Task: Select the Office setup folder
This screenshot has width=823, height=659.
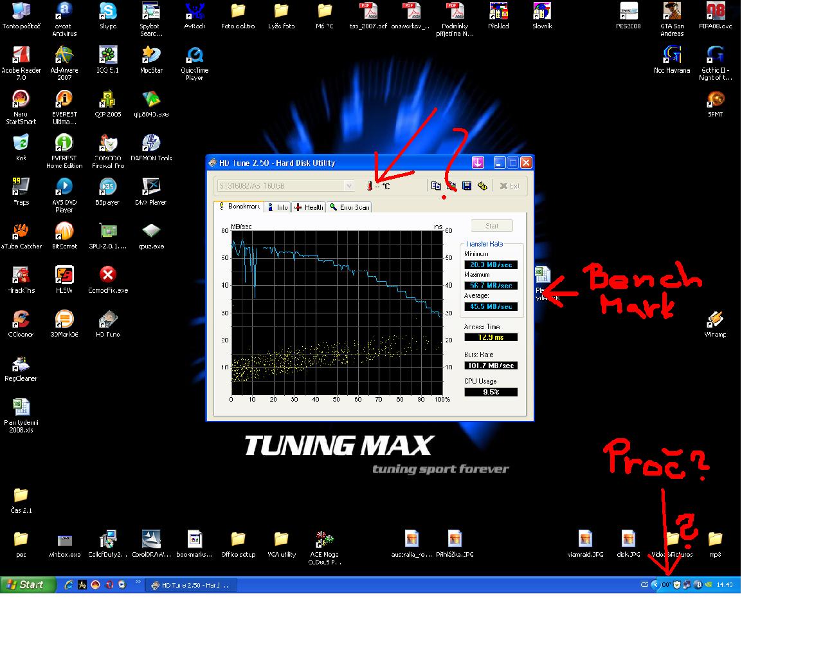Action: pos(238,544)
